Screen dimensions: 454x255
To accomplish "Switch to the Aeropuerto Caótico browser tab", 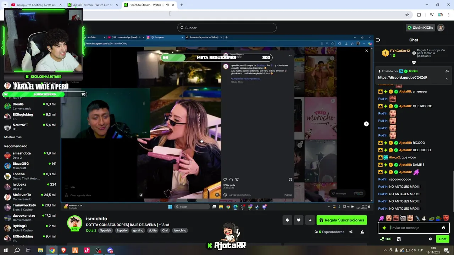I will (x=37, y=5).
